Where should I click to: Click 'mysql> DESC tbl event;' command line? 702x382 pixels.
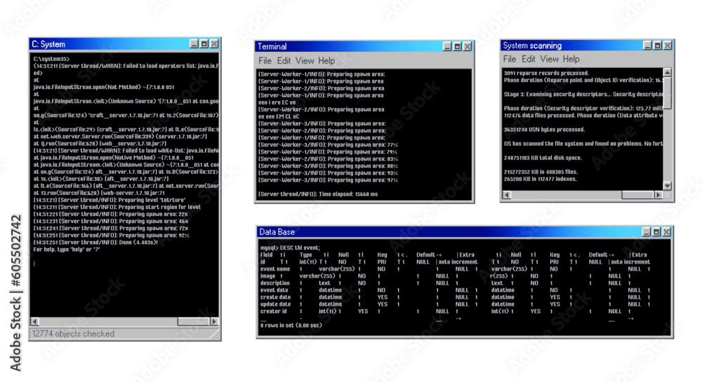pos(290,247)
